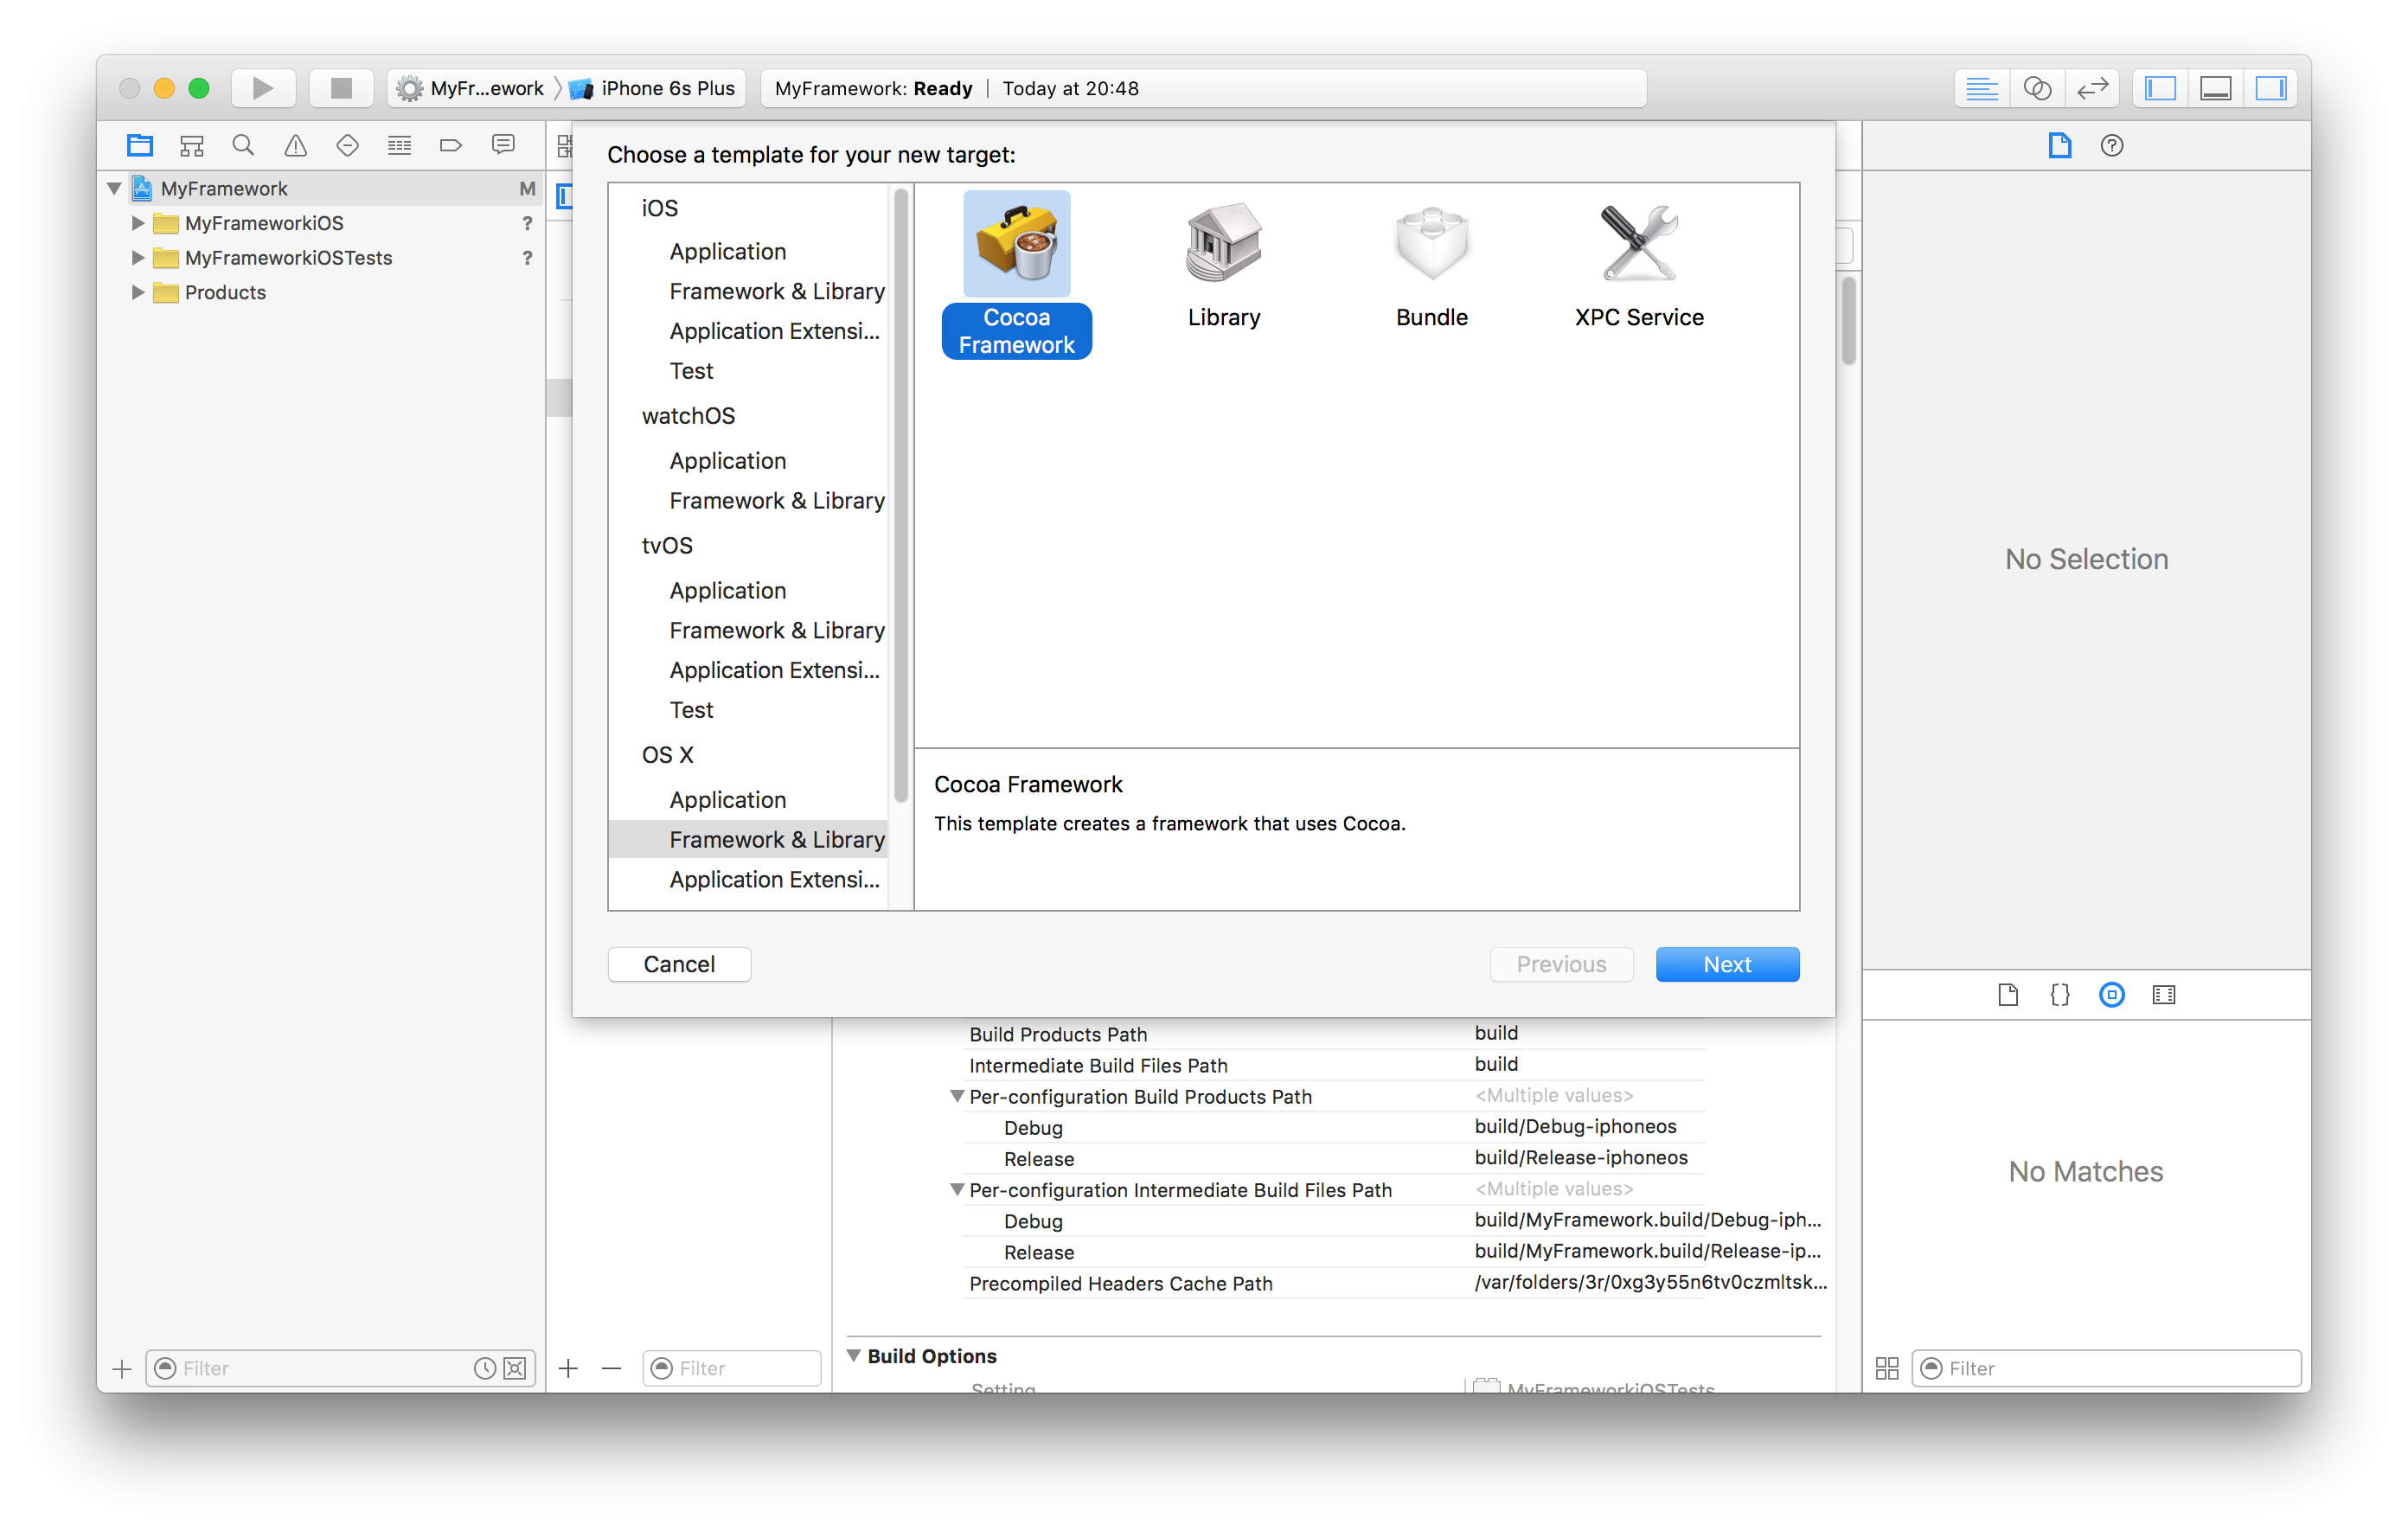Select the Bundle template

(1431, 265)
